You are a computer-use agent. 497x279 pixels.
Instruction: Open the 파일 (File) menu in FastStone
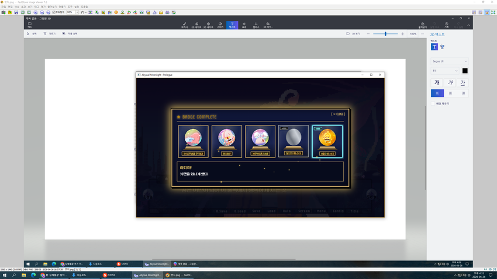4,6
